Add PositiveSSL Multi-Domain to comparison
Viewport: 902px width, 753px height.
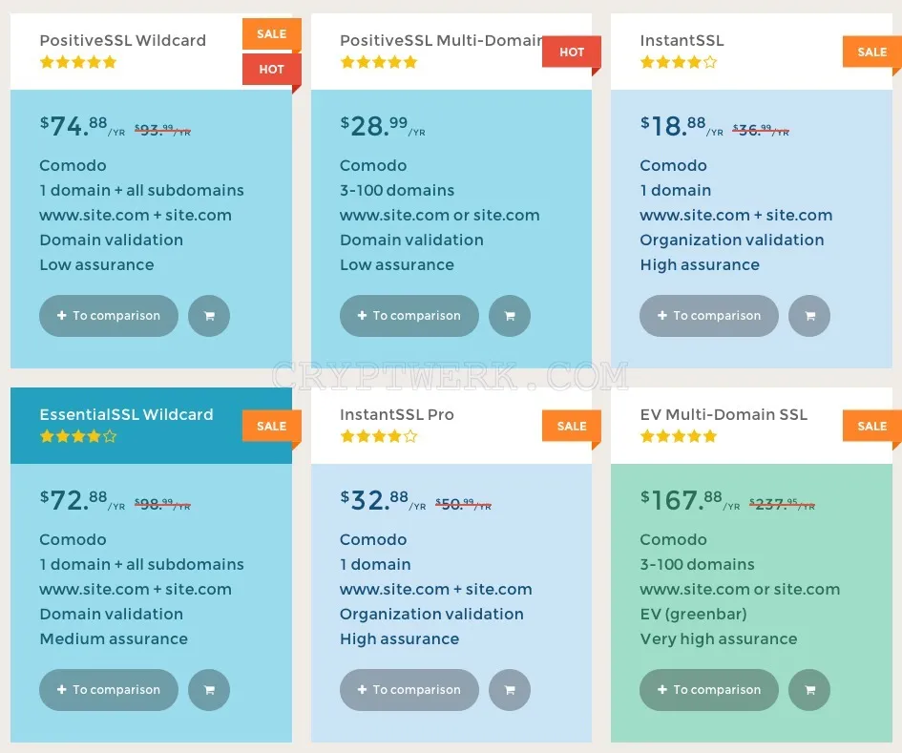409,316
